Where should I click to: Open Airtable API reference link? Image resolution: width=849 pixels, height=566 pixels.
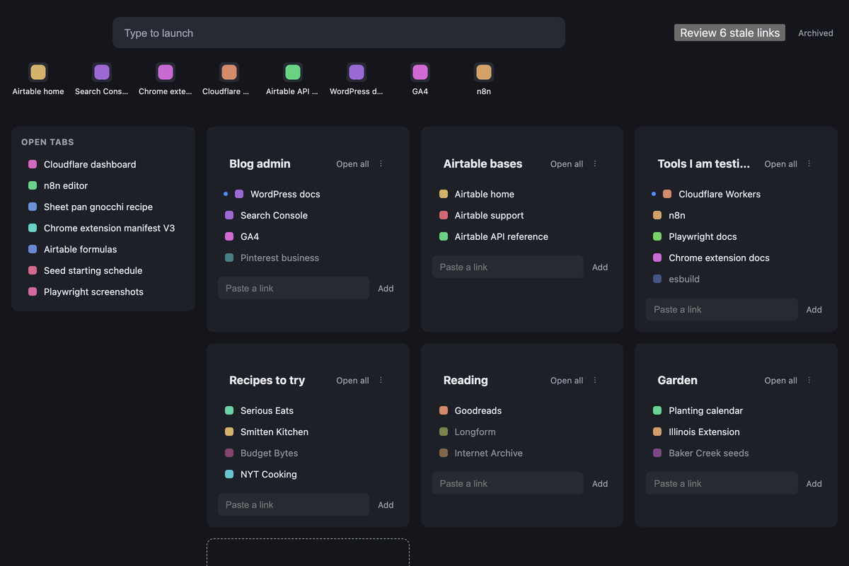(x=501, y=236)
